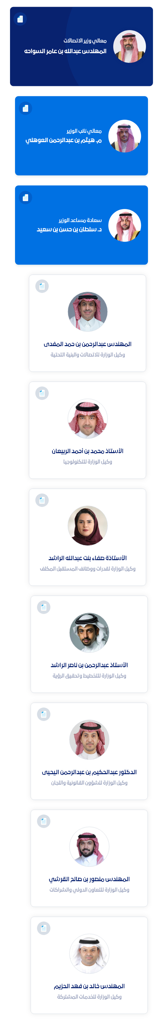This screenshot has height=1030, width=163.
Task: Open document icon on Mohammed Al-Rubaian card
Action: [42, 393]
